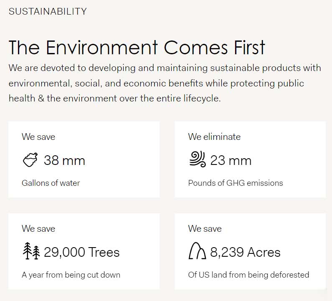Image resolution: width=332 pixels, height=301 pixels.
Task: Click the water droplet icon
Action: tap(30, 160)
